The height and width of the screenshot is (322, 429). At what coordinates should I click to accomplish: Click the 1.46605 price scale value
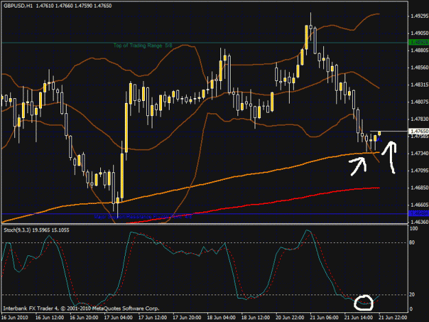[419, 205]
